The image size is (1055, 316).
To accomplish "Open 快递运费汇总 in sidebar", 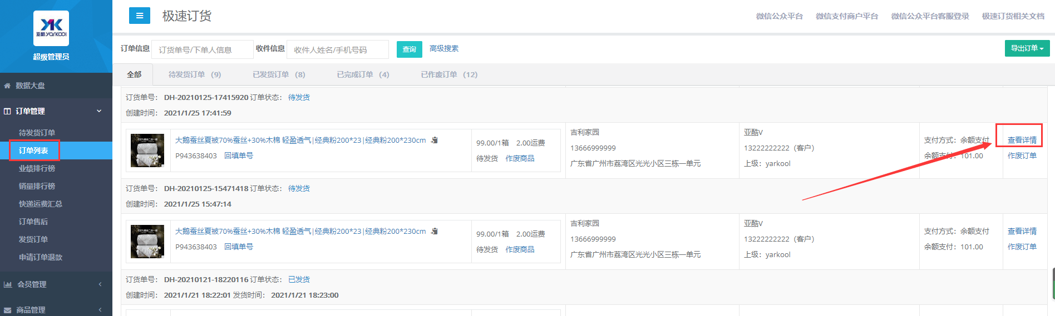I will [x=41, y=204].
